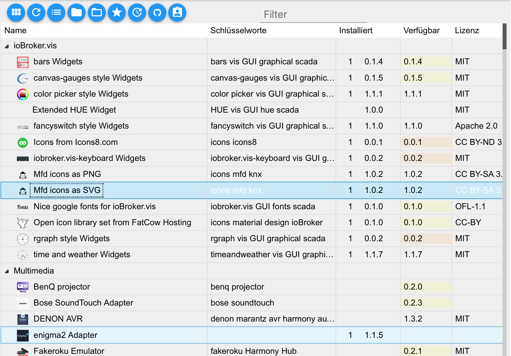Switch to list view using toolbar icon
This screenshot has height=356, width=511.
pyautogui.click(x=56, y=13)
